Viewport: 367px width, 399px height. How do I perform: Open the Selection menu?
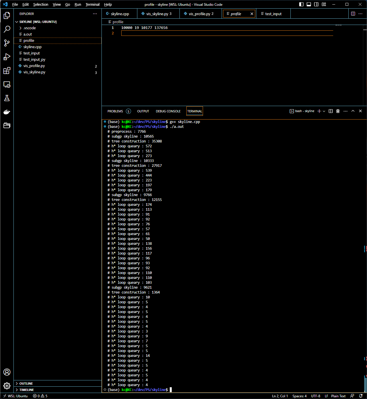(41, 4)
